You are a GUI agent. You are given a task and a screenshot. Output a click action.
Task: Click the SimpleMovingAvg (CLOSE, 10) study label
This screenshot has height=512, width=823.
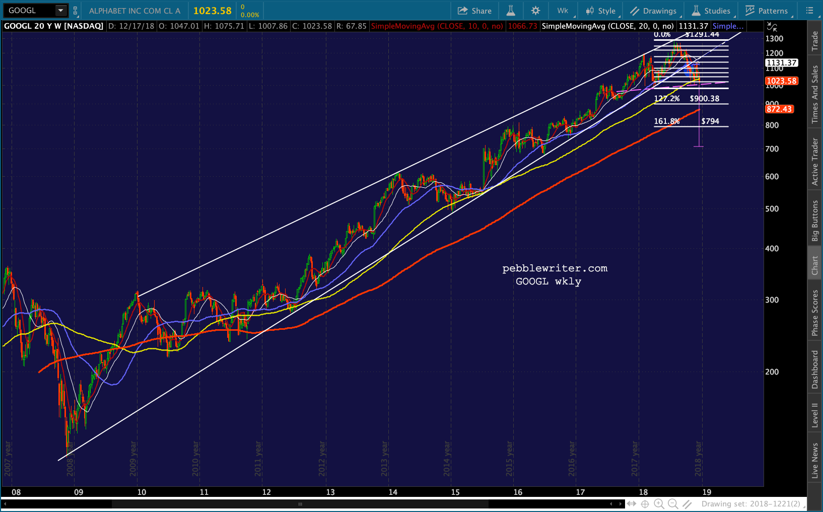coord(437,26)
